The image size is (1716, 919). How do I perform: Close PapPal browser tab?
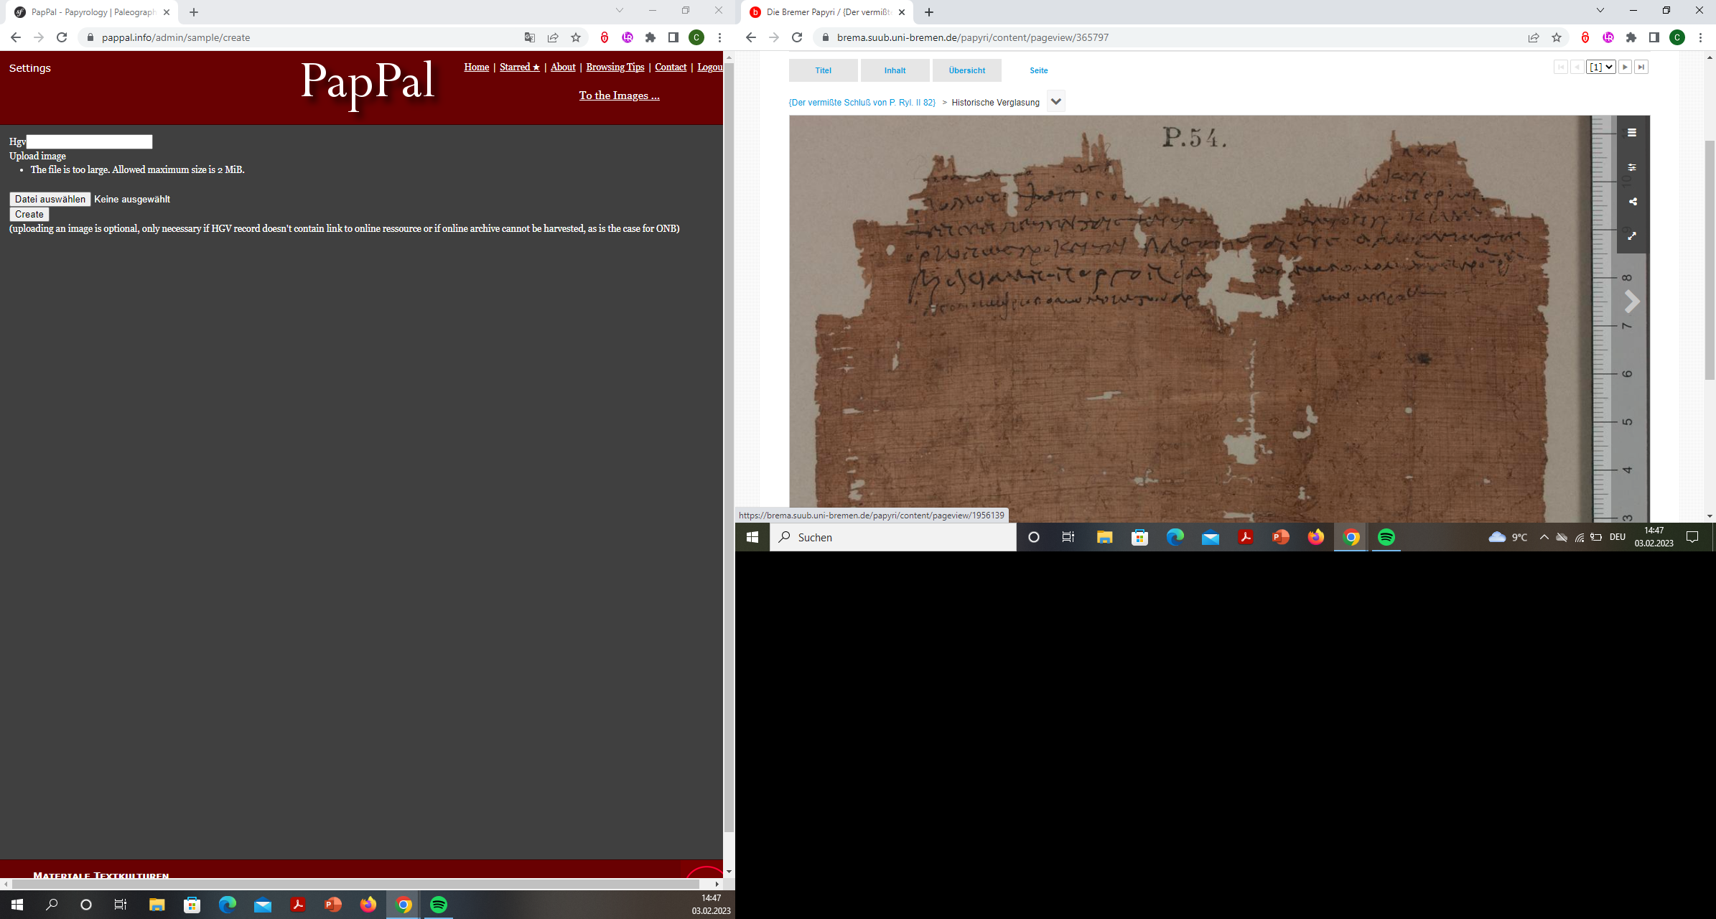[x=167, y=12]
